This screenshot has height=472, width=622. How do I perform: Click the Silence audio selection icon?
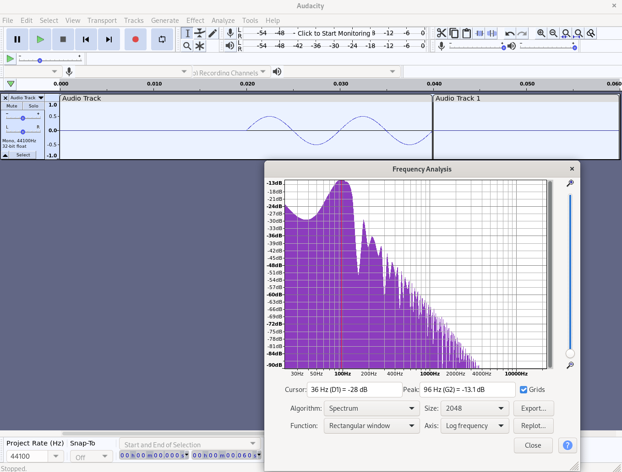pos(492,33)
